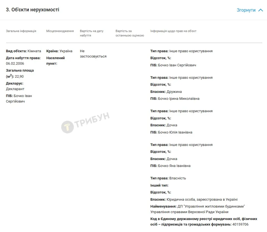Select the total area value 22,90
The height and width of the screenshot is (232, 267).
[x=19, y=76]
